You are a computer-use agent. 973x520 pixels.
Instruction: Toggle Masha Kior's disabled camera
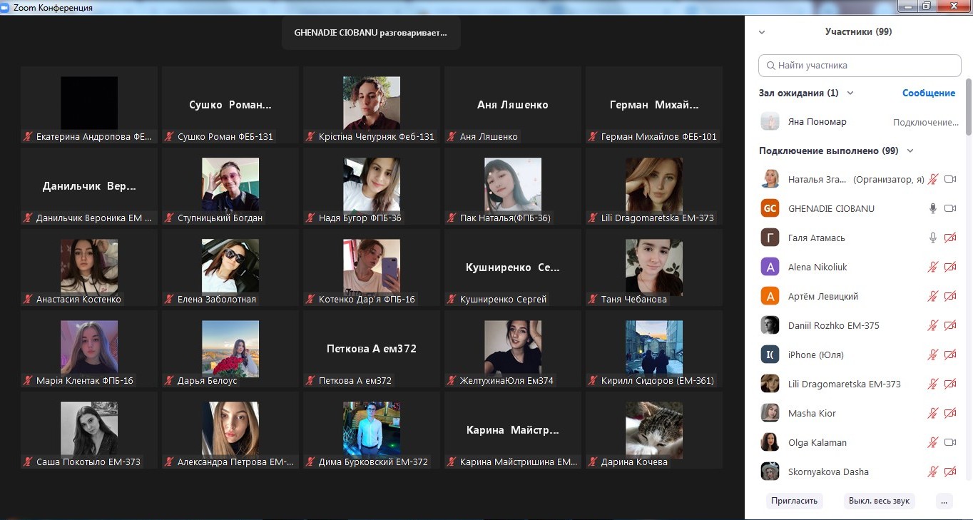pyautogui.click(x=949, y=413)
